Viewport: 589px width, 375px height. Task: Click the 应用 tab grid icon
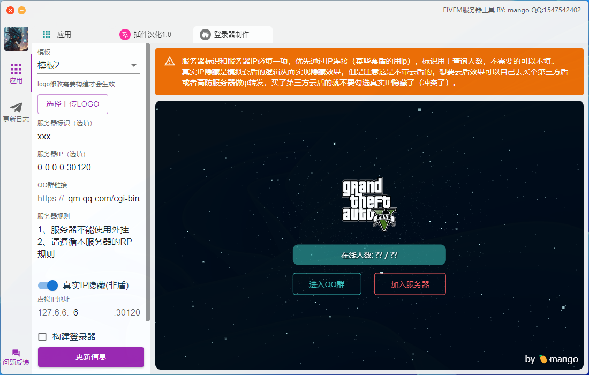47,35
